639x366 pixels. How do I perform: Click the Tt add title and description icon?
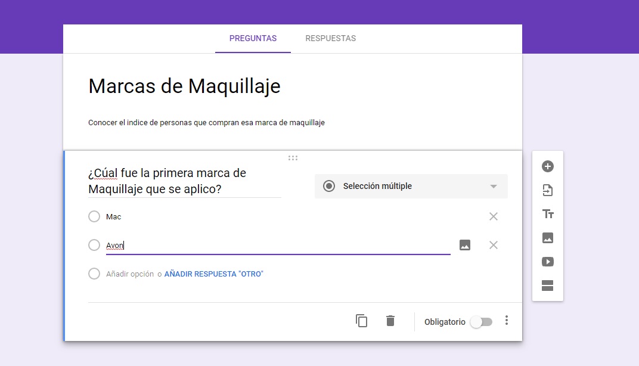547,213
